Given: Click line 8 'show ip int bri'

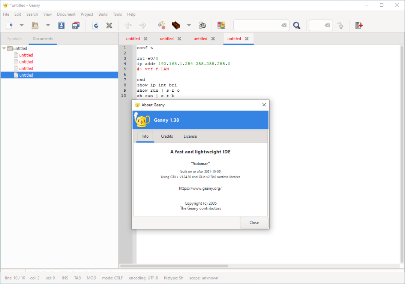Looking at the screenshot, I should (157, 85).
